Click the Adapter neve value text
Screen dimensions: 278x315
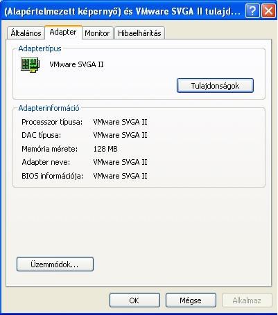(120, 162)
